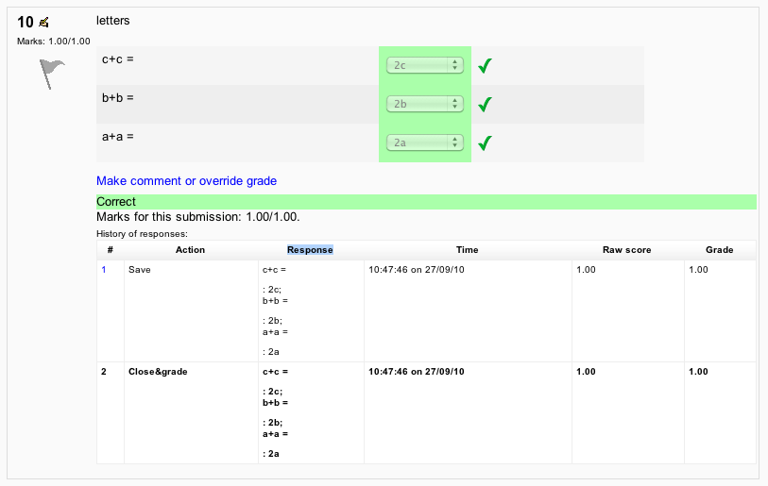Click the Time column header
This screenshot has width=768, height=486.
point(468,250)
